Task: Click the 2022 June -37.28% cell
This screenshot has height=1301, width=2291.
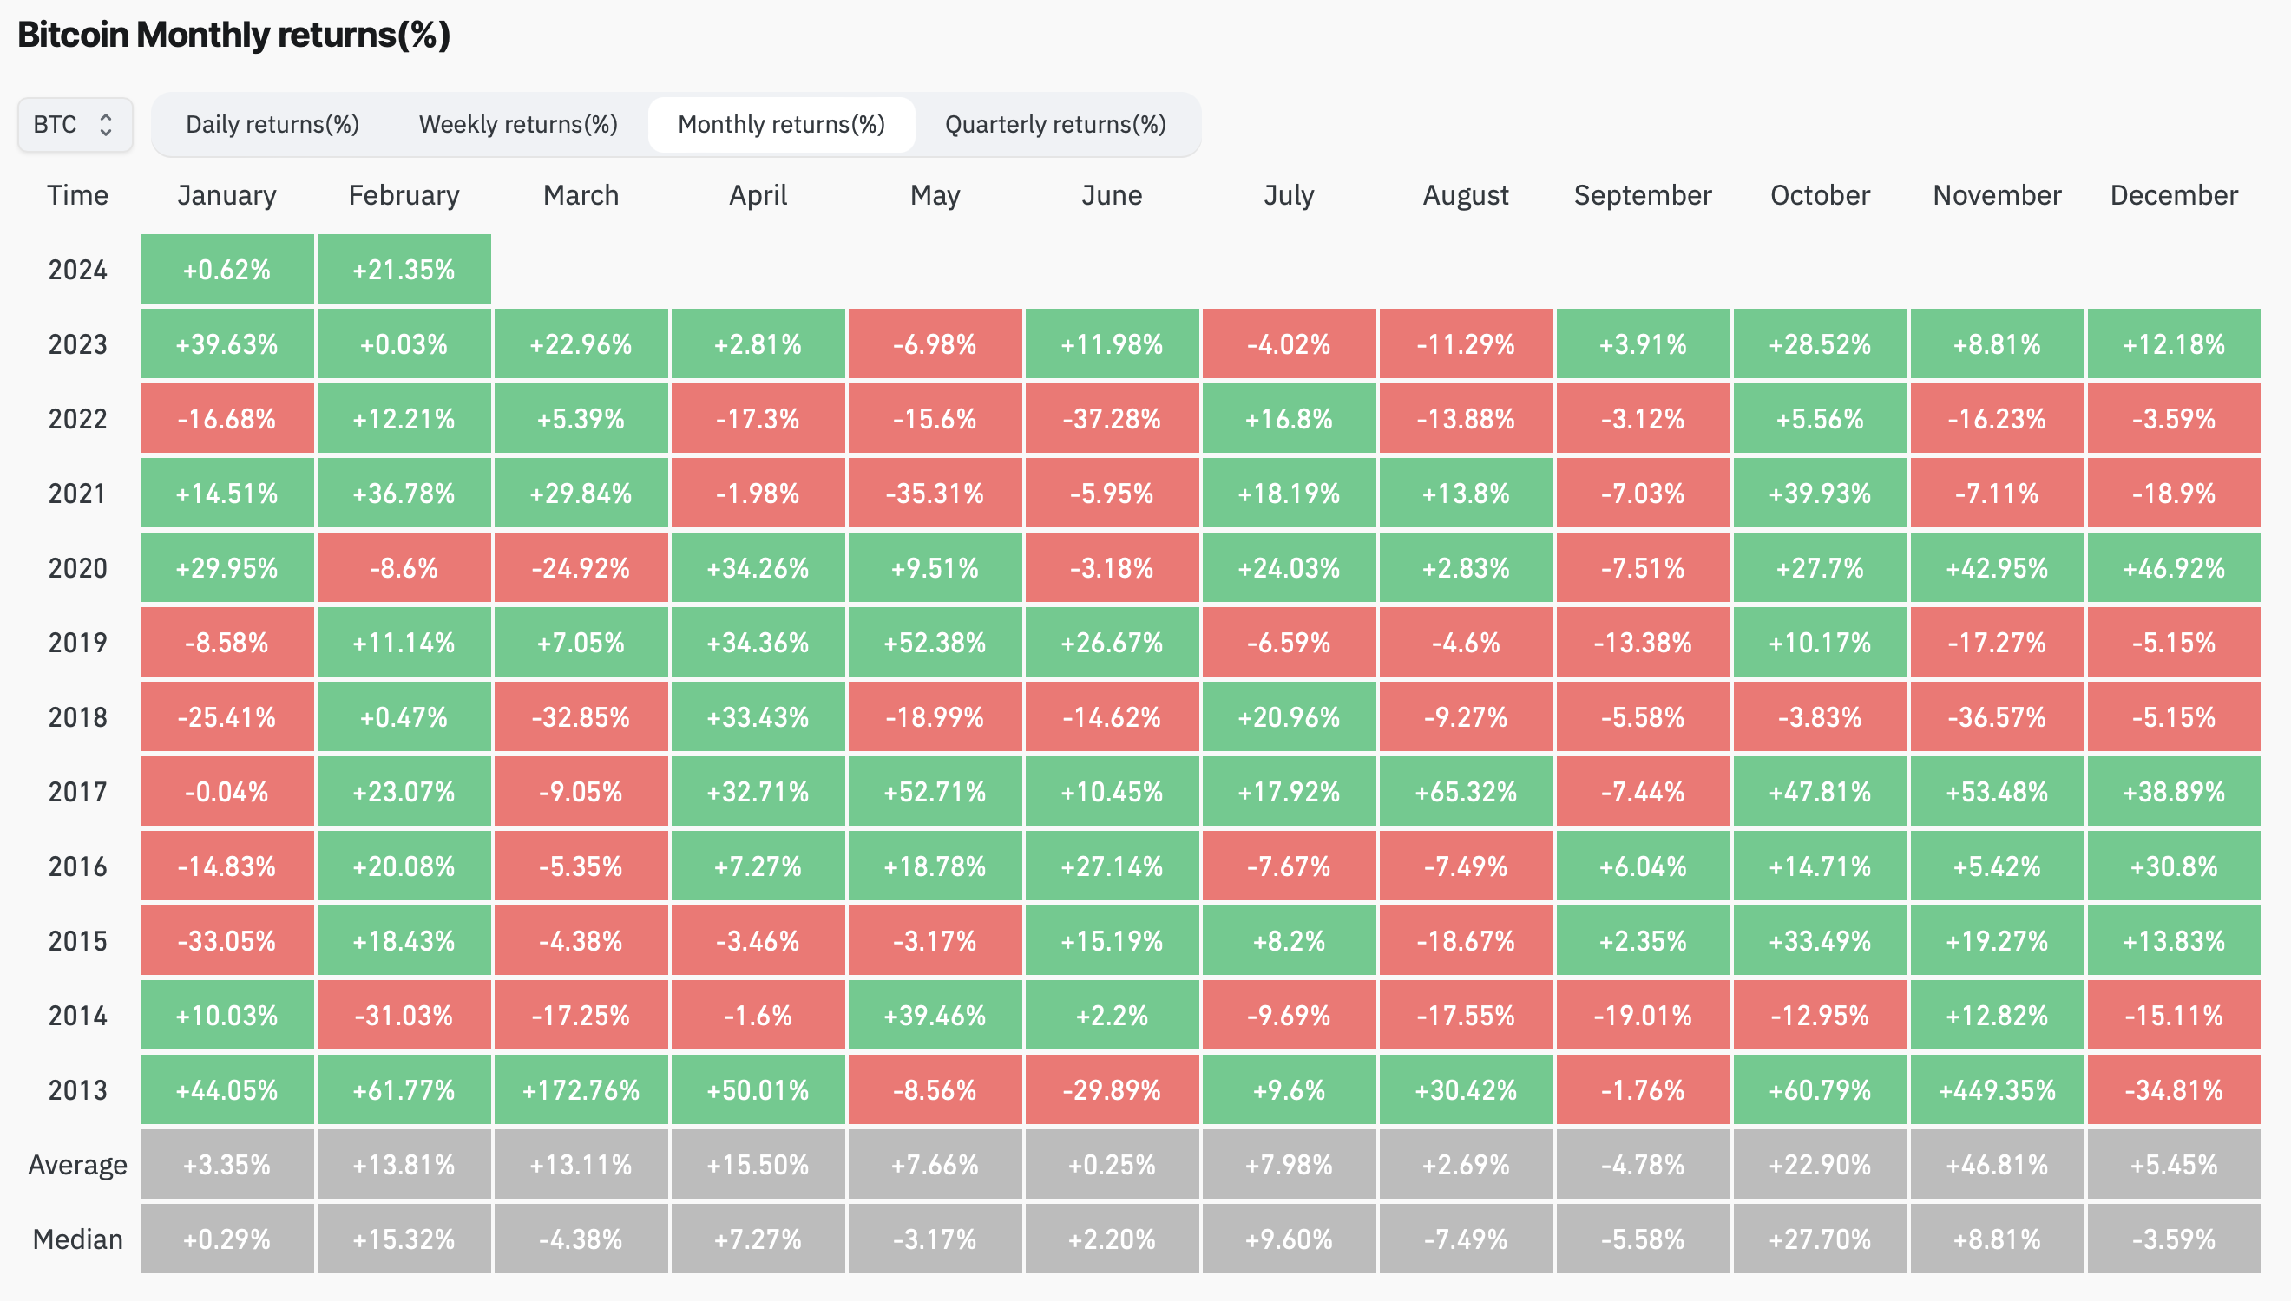Action: [x=1111, y=418]
